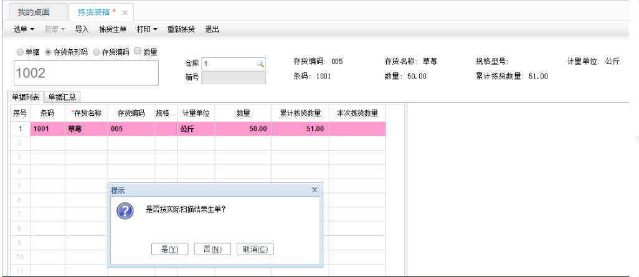Open the 选单 dropdown menu
Viewport: 639px width, 277px height.
pos(24,29)
